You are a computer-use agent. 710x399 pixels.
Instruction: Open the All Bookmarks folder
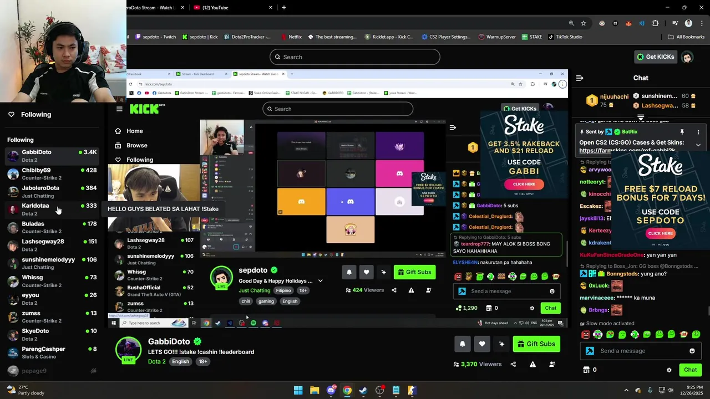(686, 37)
